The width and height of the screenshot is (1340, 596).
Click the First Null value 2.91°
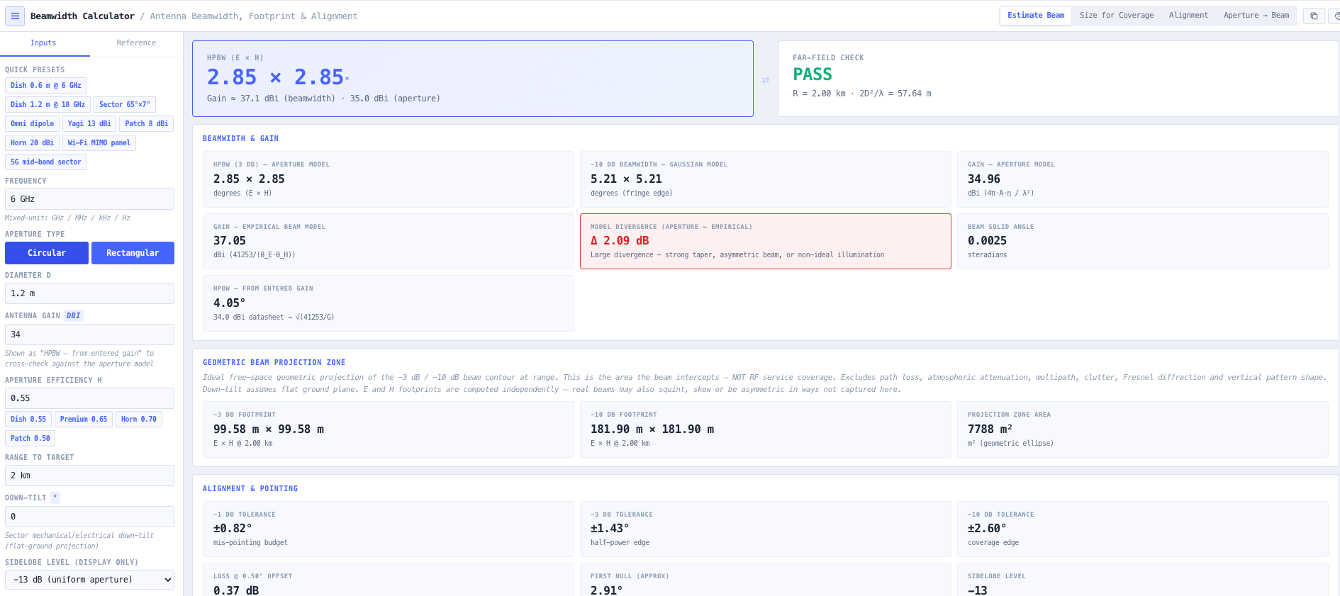607,590
